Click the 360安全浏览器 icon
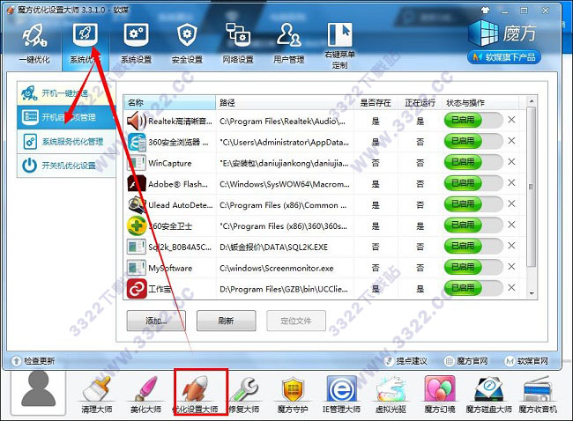The width and height of the screenshot is (573, 421). point(137,142)
